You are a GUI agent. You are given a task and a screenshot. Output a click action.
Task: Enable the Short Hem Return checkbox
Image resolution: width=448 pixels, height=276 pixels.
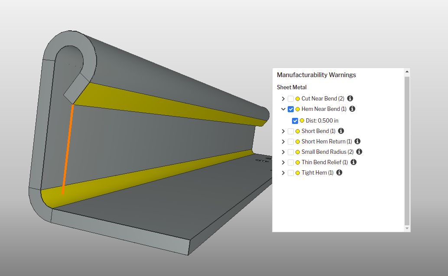pos(290,141)
